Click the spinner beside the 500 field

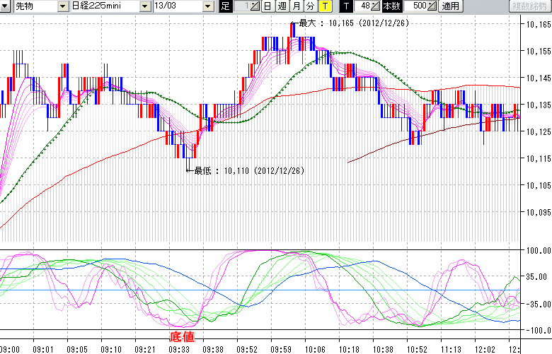click(432, 6)
